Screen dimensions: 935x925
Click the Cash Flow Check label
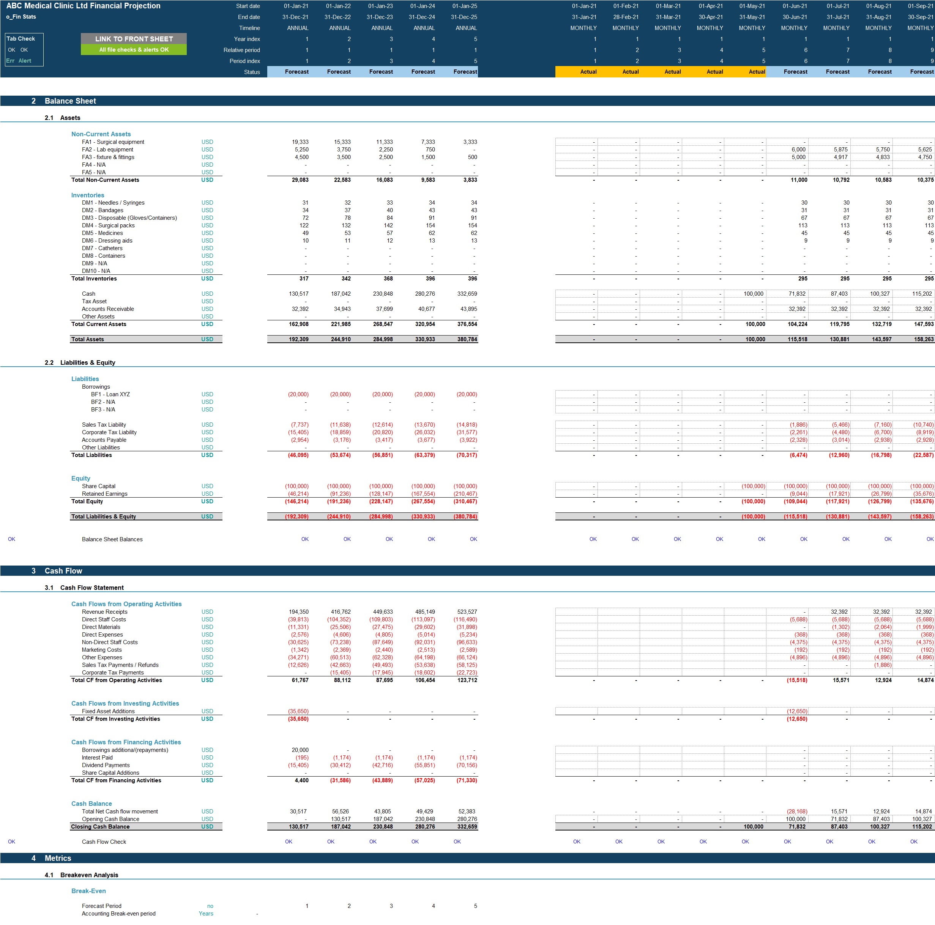click(x=104, y=842)
